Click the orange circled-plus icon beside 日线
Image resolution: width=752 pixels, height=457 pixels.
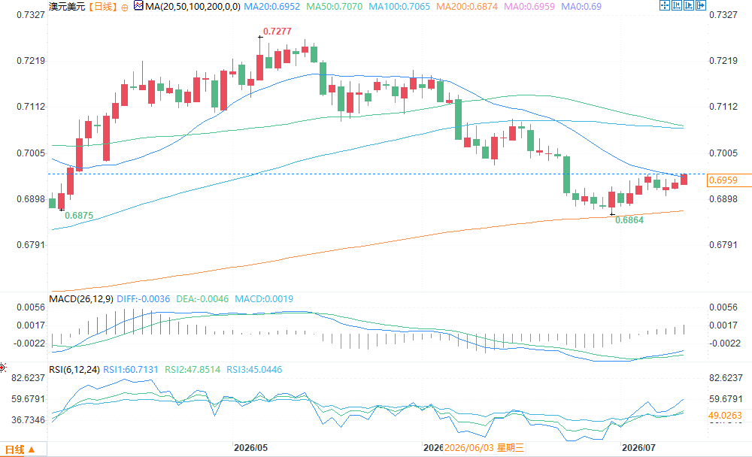(x=125, y=8)
